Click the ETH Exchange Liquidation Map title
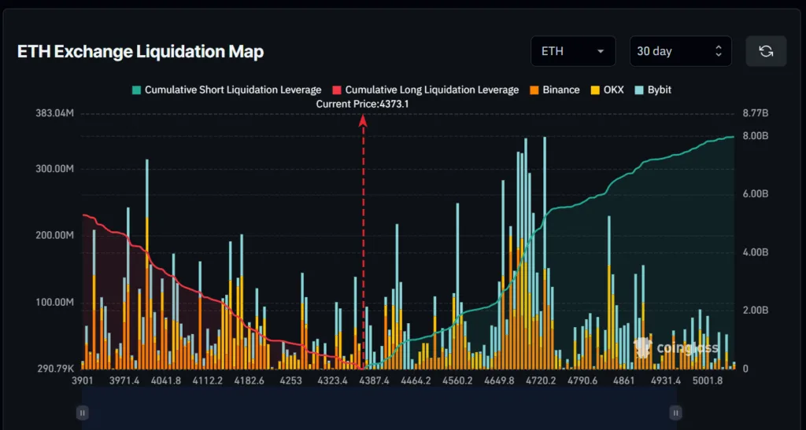The height and width of the screenshot is (430, 806). click(140, 52)
